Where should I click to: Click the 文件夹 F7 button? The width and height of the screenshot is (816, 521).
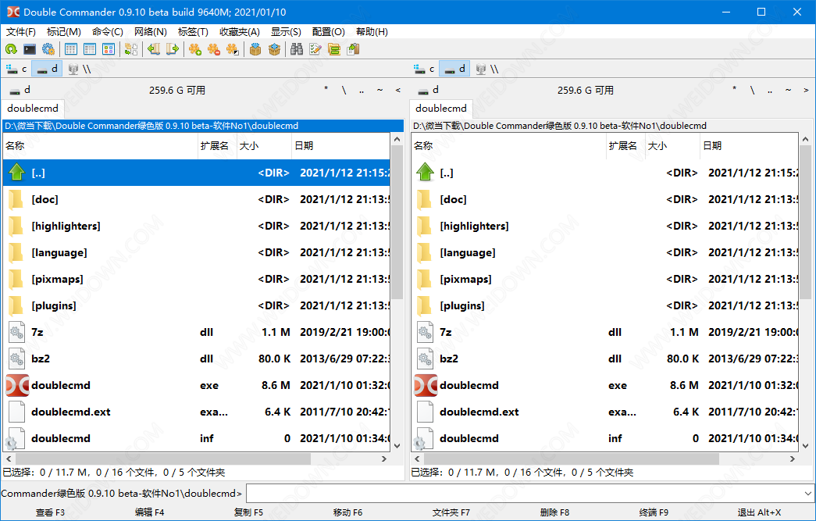coord(451,512)
